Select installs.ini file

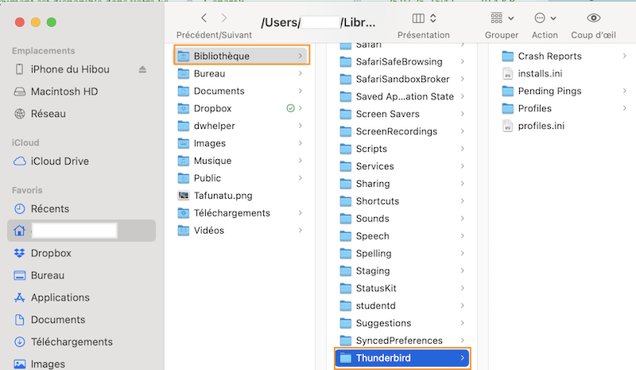[x=539, y=73]
